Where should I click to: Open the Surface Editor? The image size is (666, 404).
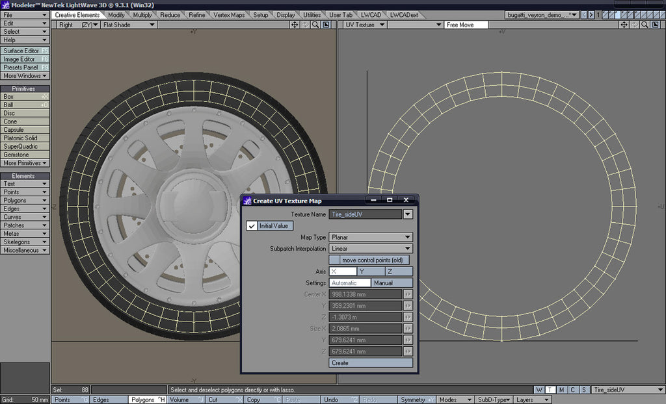click(x=25, y=51)
